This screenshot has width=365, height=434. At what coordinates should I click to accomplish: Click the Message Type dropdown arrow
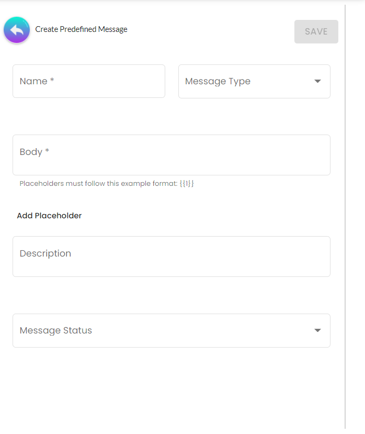[x=317, y=81]
